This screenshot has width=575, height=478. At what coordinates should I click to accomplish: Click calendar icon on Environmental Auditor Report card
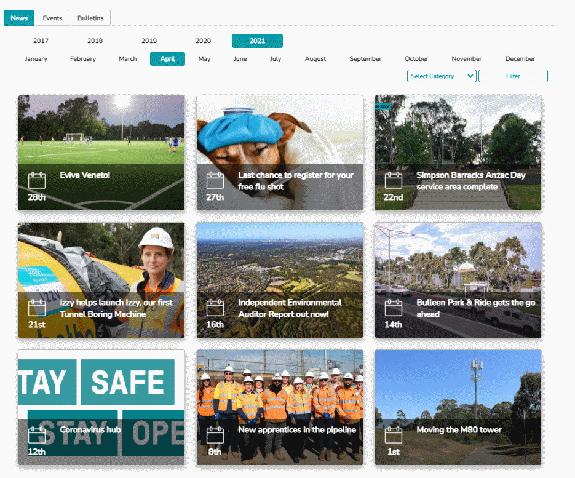point(215,308)
